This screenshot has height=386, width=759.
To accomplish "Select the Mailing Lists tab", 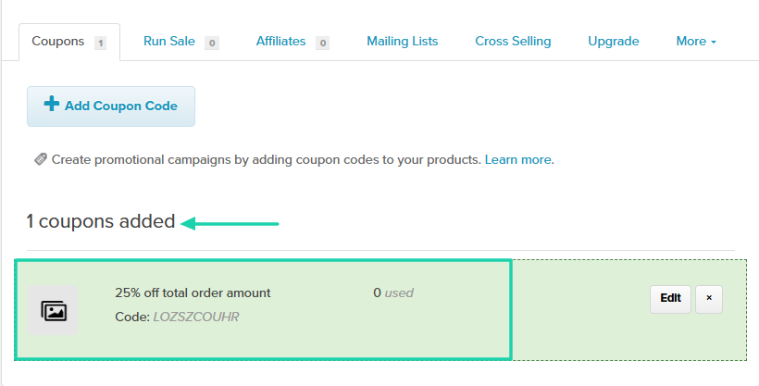I will [x=403, y=42].
